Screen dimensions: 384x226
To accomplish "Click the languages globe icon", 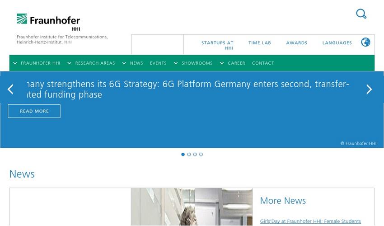I will click(365, 42).
